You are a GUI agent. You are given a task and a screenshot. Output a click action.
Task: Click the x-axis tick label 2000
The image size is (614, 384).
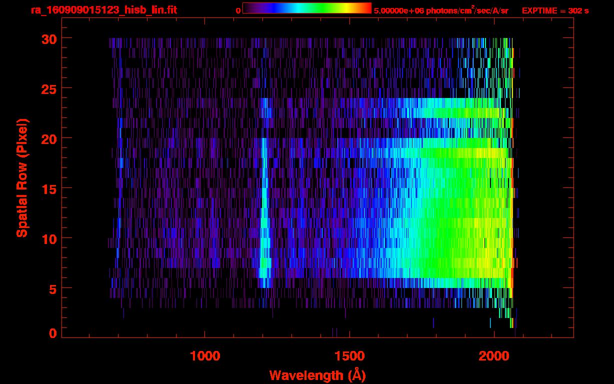pos(494,355)
